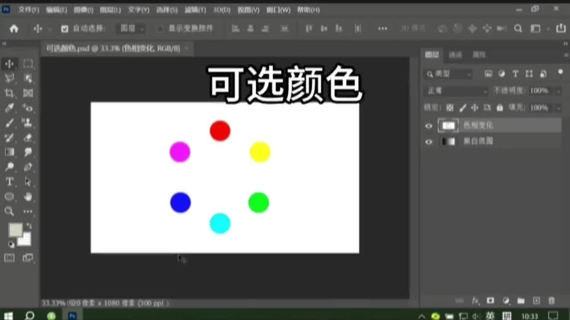Viewport: 570px width, 320px height.
Task: Select the Move tool
Action: coord(9,64)
